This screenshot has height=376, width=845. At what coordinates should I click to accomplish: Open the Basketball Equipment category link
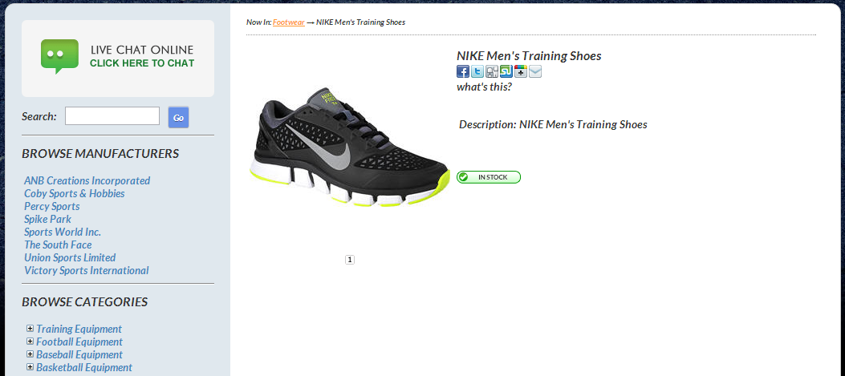click(x=84, y=368)
